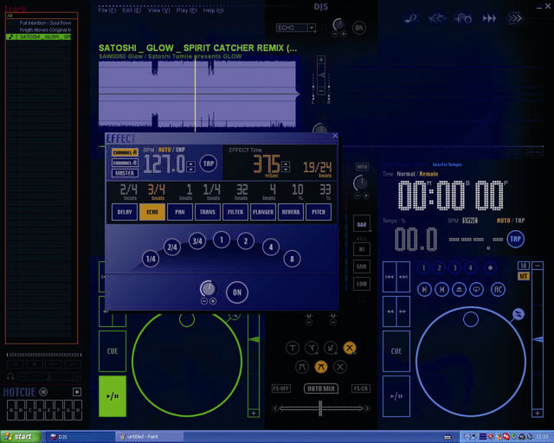Select right deck hot cue 2
Screen dimensions: 554x443
[439, 267]
